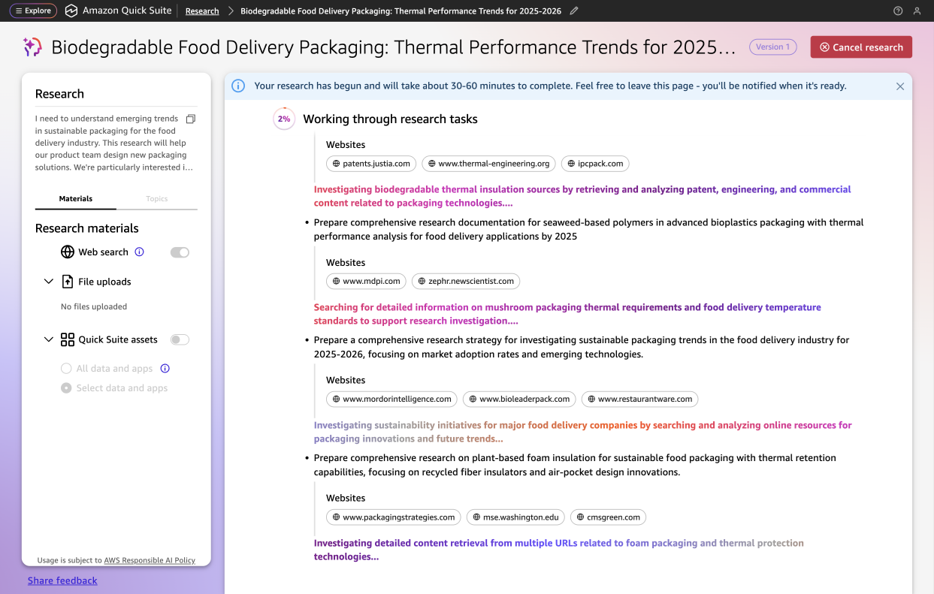
Task: Open the Share feedback link
Action: point(62,580)
